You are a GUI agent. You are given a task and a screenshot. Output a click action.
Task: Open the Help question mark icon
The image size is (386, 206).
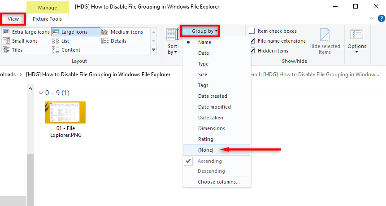[381, 18]
